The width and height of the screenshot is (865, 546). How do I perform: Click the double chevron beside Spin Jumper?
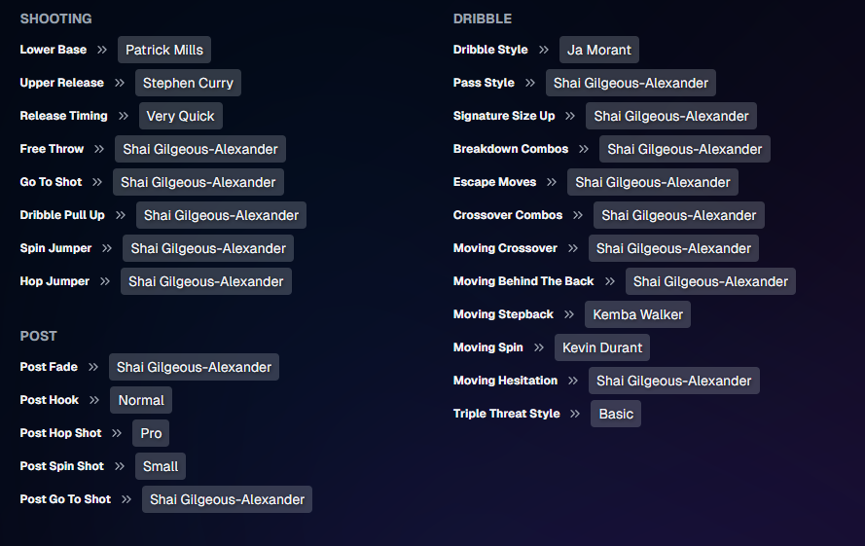107,248
